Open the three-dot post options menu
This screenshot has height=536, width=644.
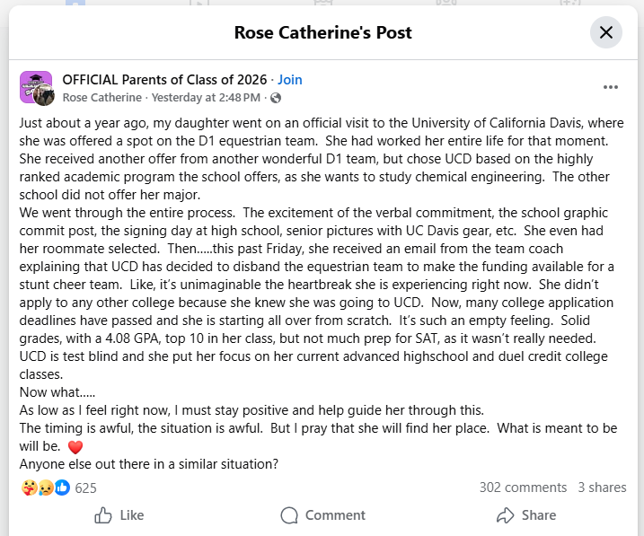click(611, 87)
